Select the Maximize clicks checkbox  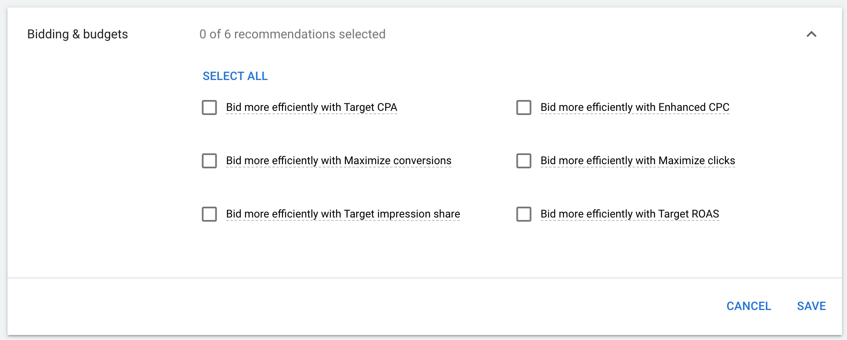pos(523,161)
